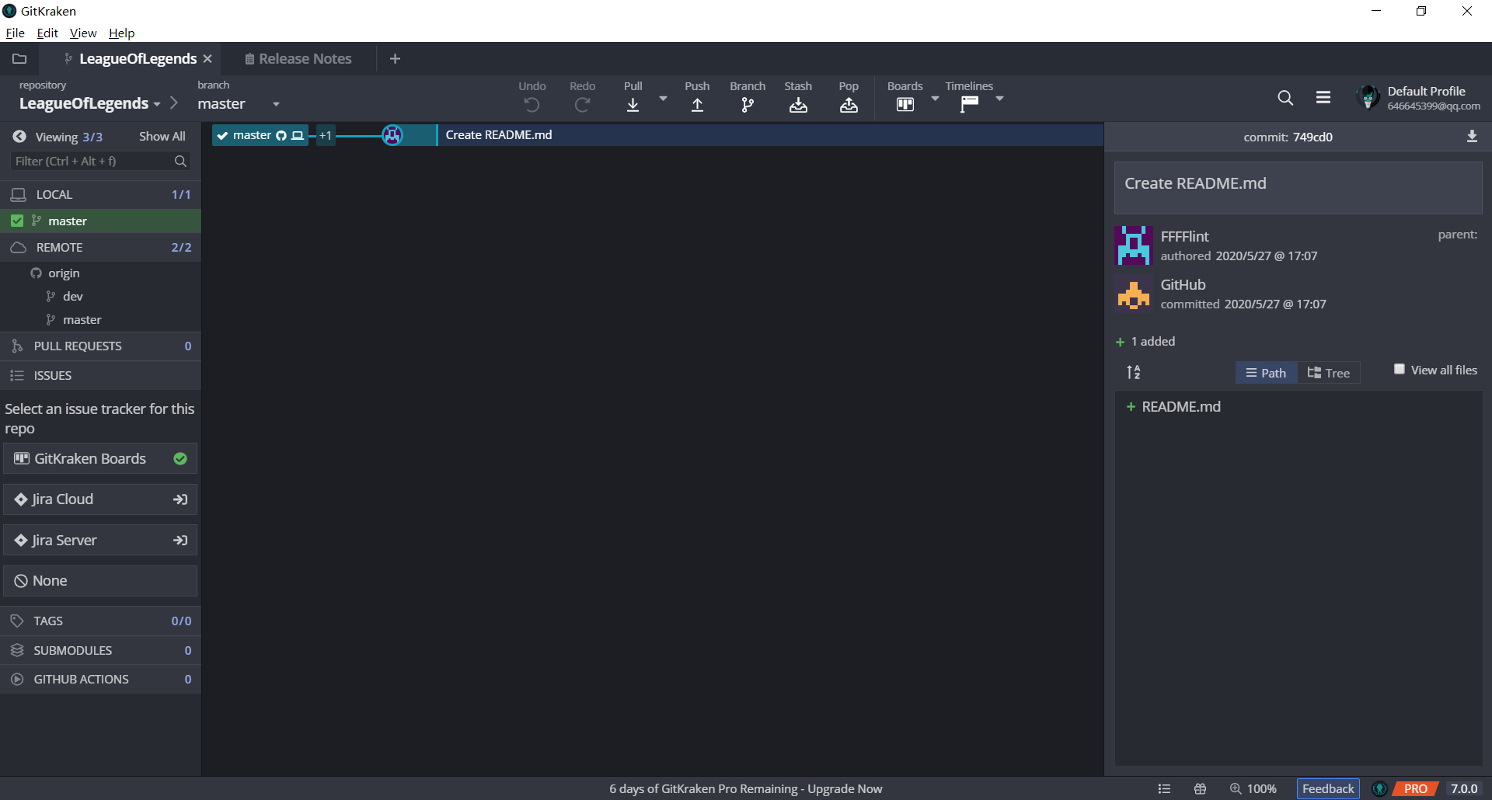Click the Undo icon
Viewport: 1492px width, 800px height.
pos(532,105)
